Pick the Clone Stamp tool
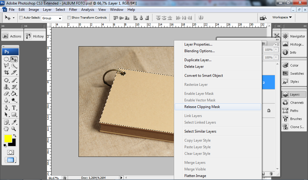The width and height of the screenshot is (308, 180). (6, 87)
